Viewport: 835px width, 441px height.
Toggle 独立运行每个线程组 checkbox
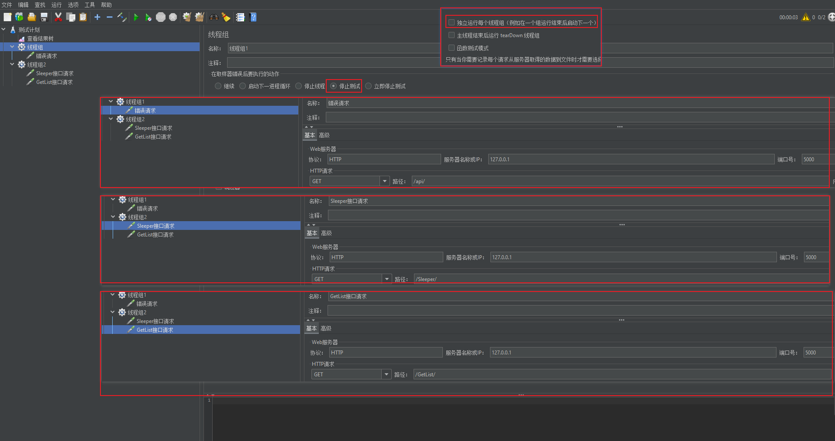[452, 22]
